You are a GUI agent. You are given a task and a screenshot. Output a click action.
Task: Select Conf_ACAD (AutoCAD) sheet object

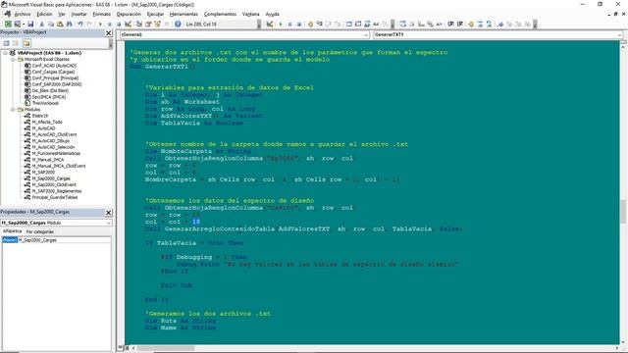54,66
